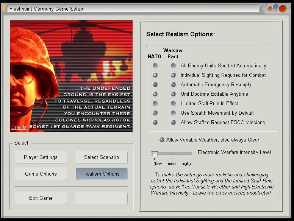
Task: Toggle NATO Automatic Emergency Resupply option
Action: click(155, 84)
